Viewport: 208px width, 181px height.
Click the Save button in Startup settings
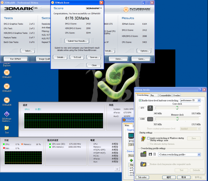(194, 138)
